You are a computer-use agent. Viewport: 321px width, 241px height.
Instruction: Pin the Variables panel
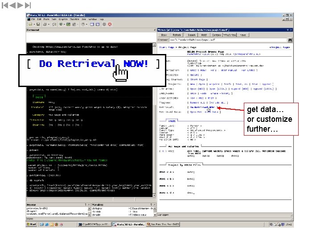(151, 204)
